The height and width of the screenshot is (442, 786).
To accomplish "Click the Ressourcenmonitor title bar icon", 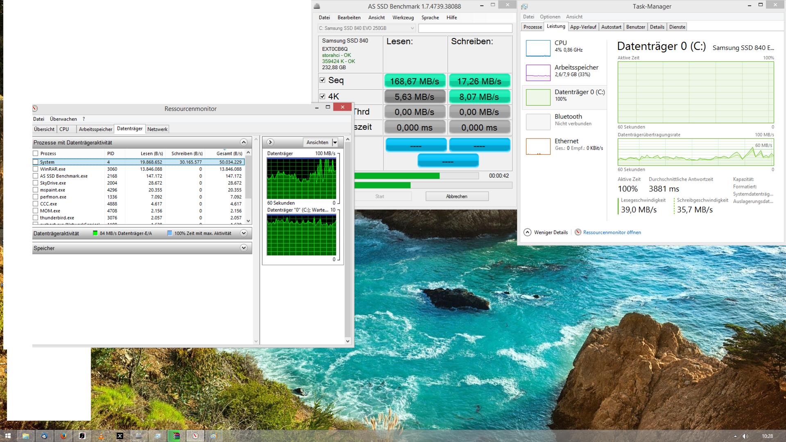I will (x=35, y=109).
